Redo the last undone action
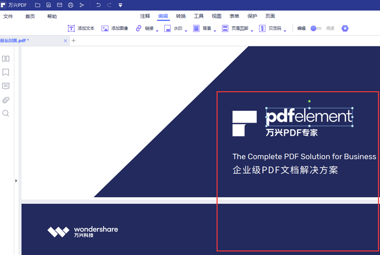 109,5
